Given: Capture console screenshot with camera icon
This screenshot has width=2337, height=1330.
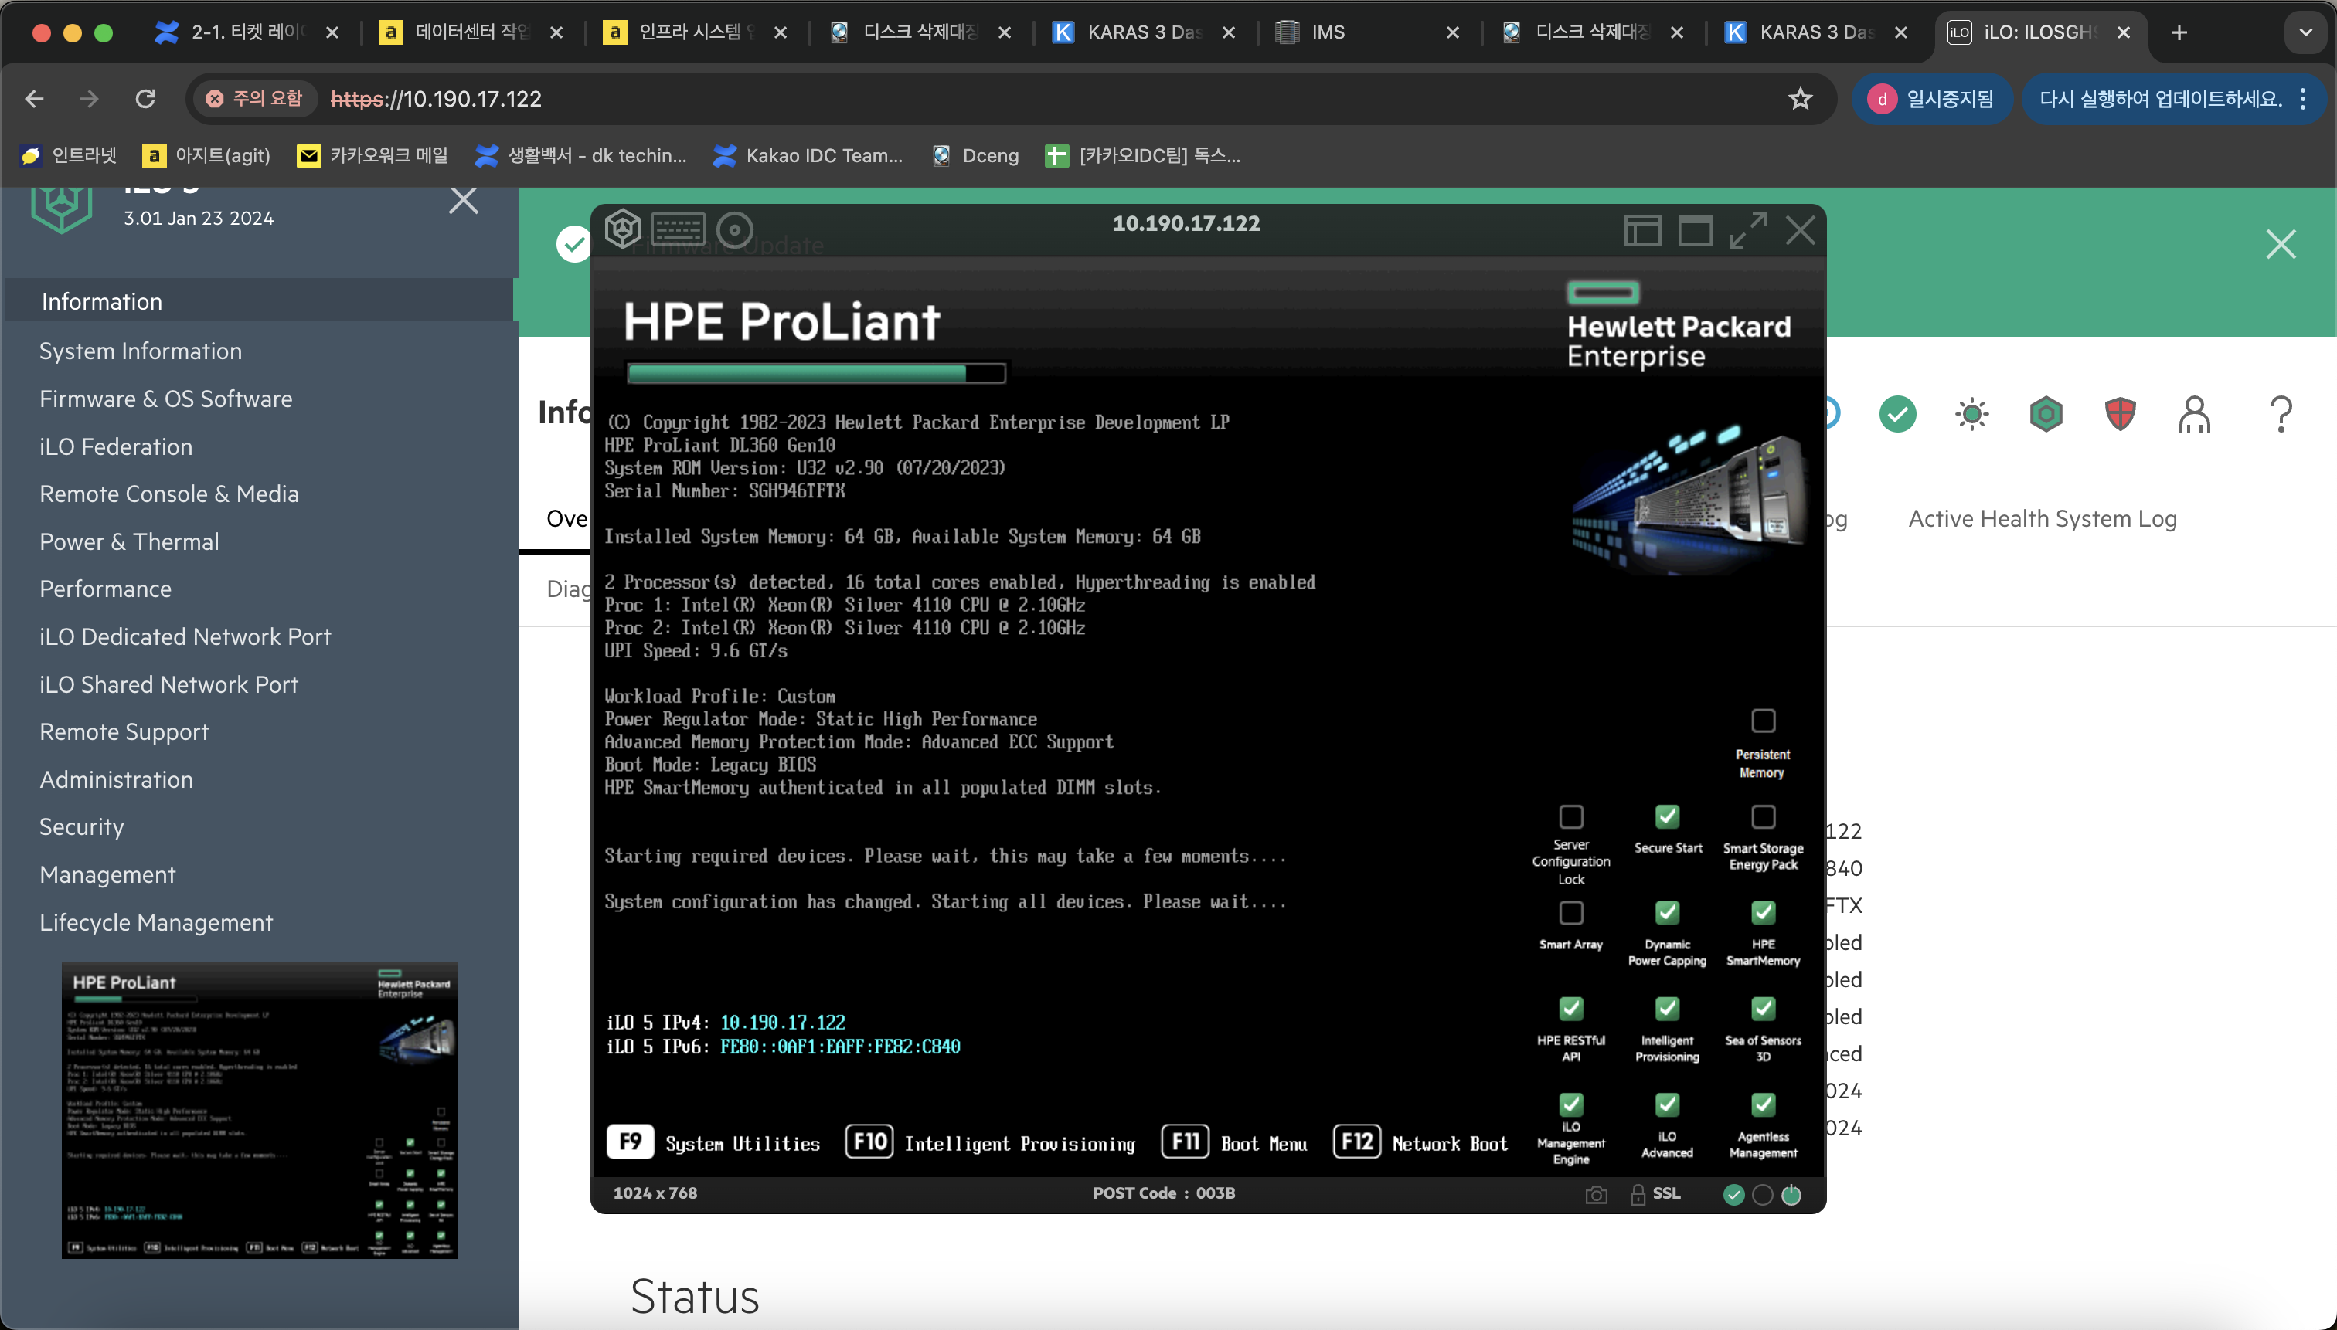Looking at the screenshot, I should tap(1596, 1195).
